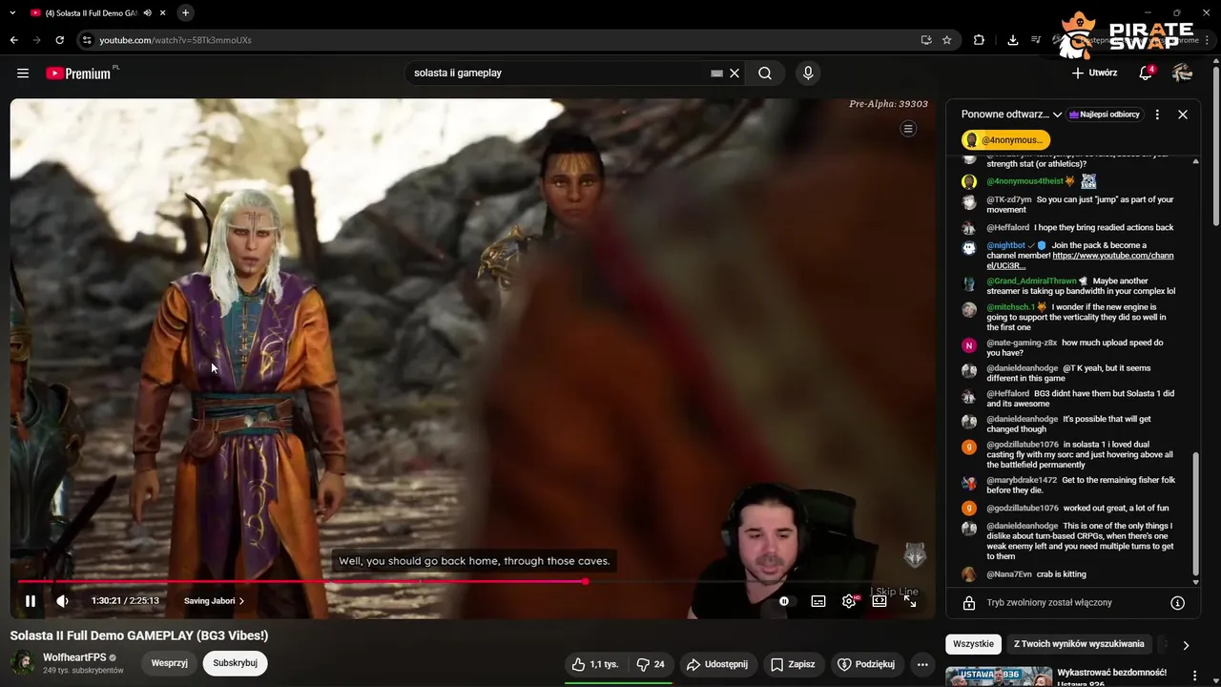
Task: Select the Wszystkie filter chip
Action: [x=974, y=644]
